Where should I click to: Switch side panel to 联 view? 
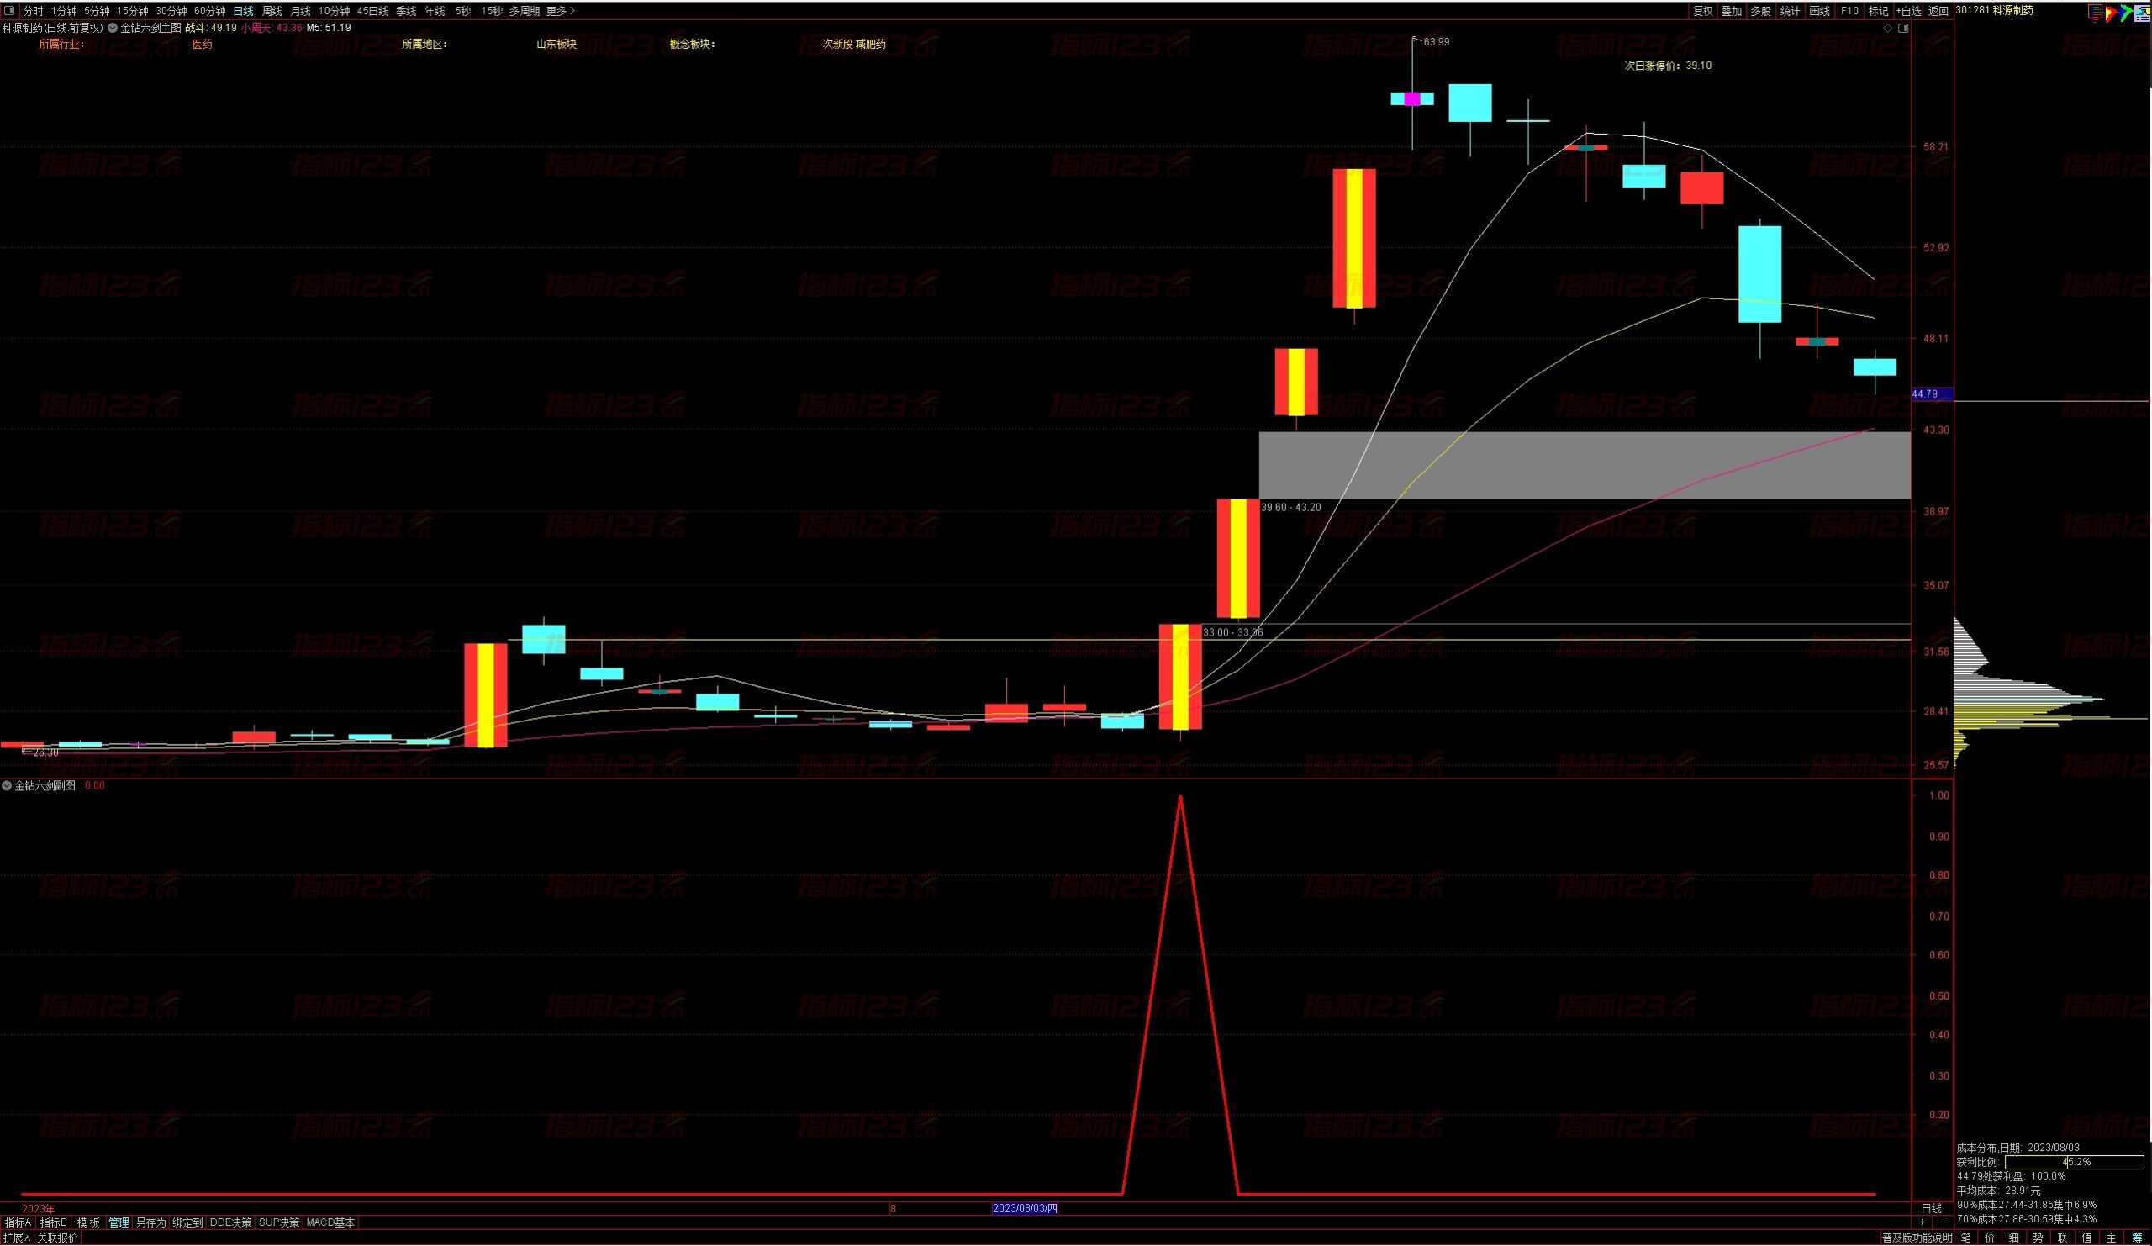coord(2062,1238)
